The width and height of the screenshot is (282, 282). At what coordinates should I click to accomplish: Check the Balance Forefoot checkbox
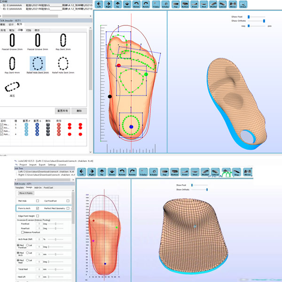(x=23, y=232)
